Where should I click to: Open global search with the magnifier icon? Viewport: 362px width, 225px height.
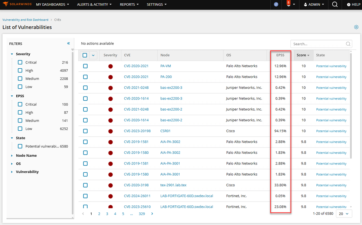pos(335,5)
